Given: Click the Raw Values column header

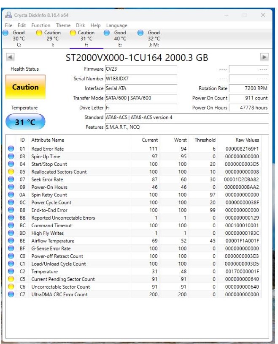Looking at the screenshot, I should 247,140.
